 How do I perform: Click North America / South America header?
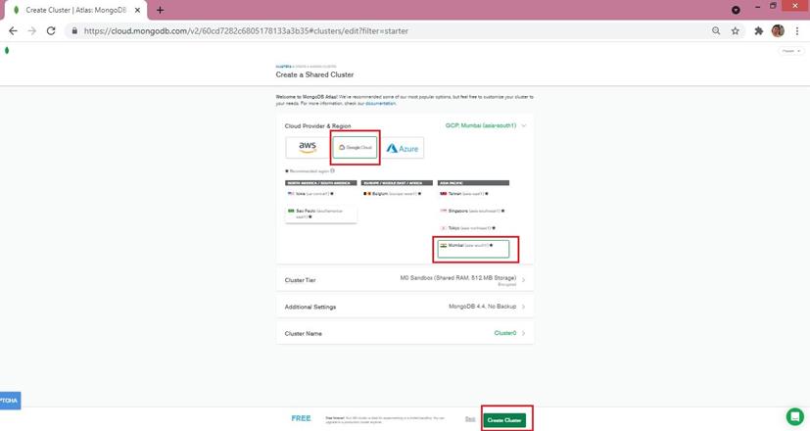[x=321, y=183]
